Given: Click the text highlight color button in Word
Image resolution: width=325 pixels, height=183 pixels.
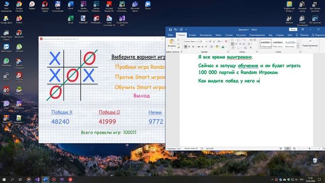Looking at the screenshot, I should [217, 47].
